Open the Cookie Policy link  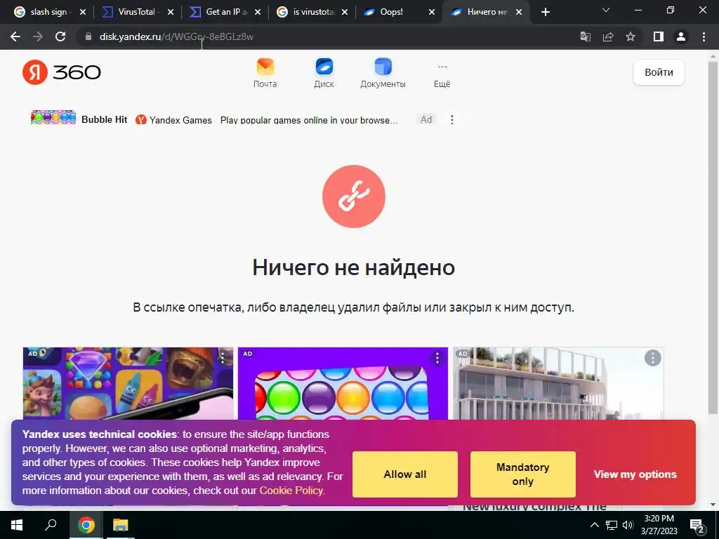pos(291,491)
